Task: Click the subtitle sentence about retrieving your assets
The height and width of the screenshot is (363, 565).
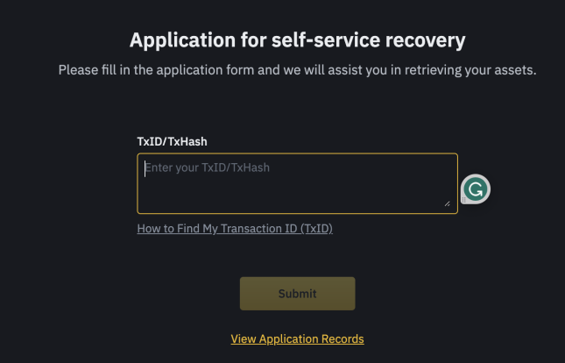Action: coord(297,70)
